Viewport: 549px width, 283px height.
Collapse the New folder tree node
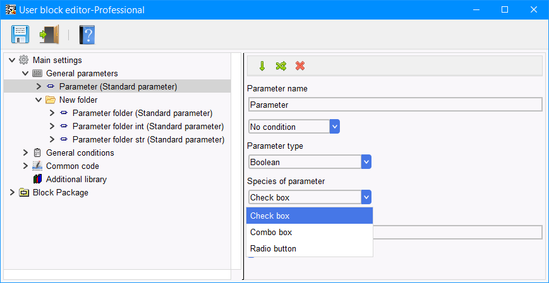coord(39,100)
